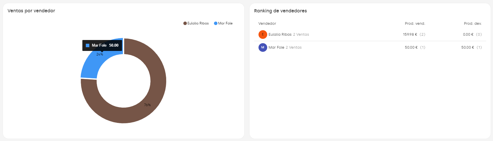Sort by Prod. dev. column header
Screen dimensions: 493x141
tap(473, 24)
